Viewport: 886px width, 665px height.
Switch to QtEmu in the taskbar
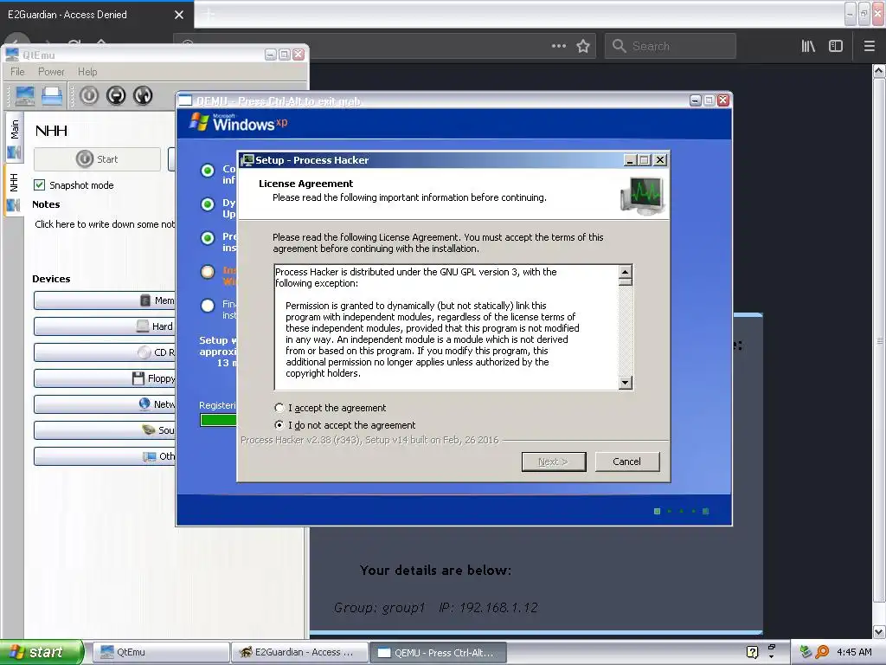[x=160, y=652]
